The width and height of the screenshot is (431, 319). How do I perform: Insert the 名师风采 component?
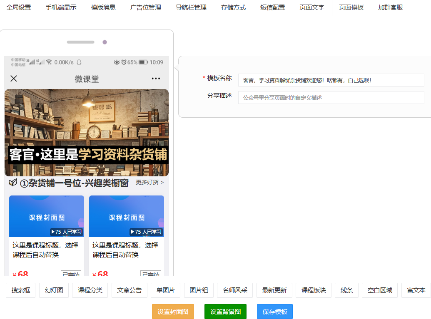[x=235, y=290]
